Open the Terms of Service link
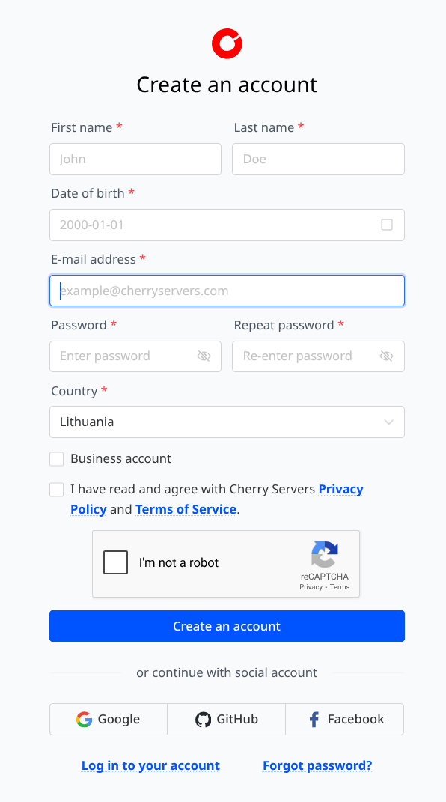The height and width of the screenshot is (802, 446). tap(186, 509)
